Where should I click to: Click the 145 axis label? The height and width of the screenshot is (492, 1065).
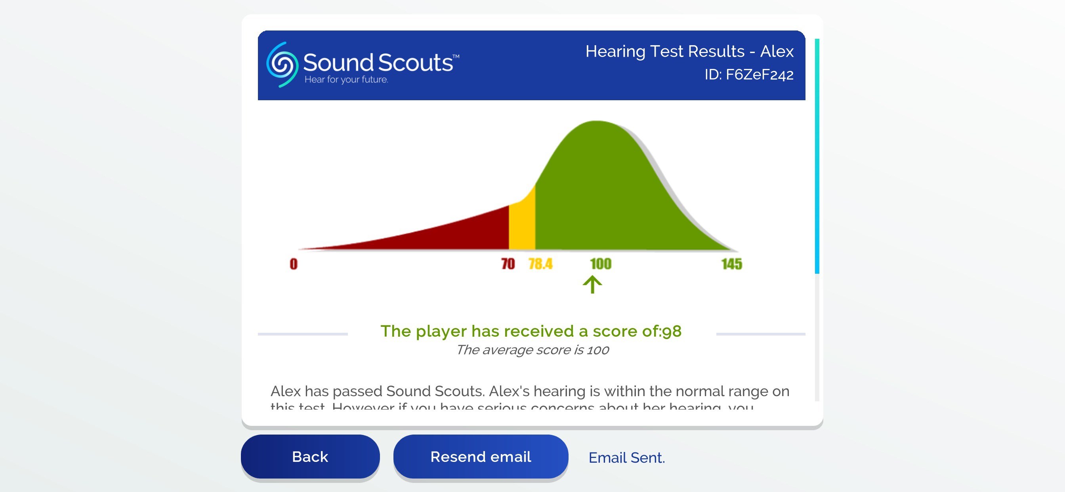[731, 264]
